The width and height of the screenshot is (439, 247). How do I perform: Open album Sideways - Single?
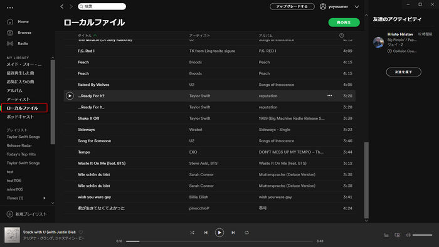pos(275,130)
